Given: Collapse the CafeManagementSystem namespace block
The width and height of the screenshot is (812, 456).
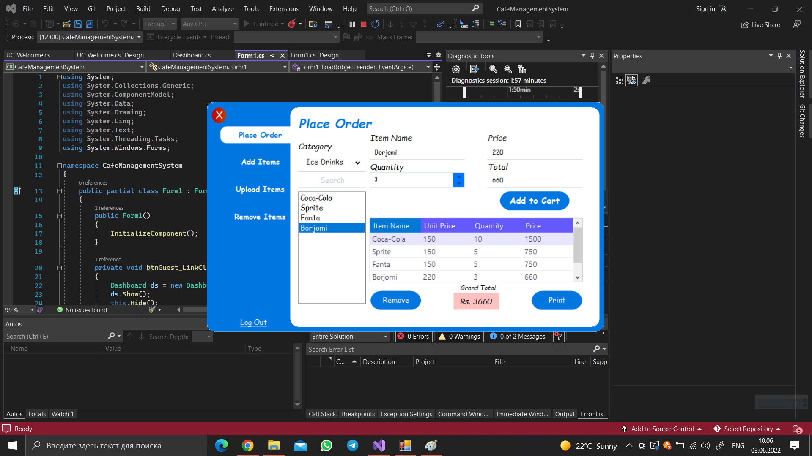Looking at the screenshot, I should click(x=59, y=166).
